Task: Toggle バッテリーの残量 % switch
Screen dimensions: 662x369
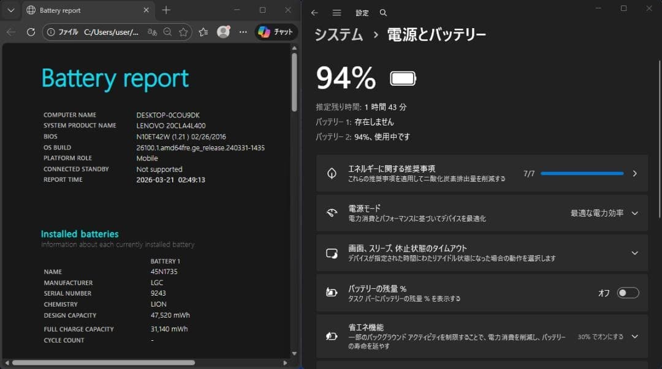Action: [628, 293]
